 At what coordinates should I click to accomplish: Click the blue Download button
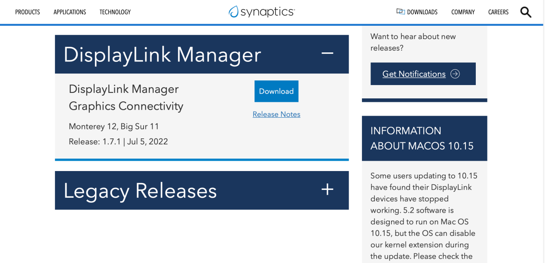coord(276,91)
